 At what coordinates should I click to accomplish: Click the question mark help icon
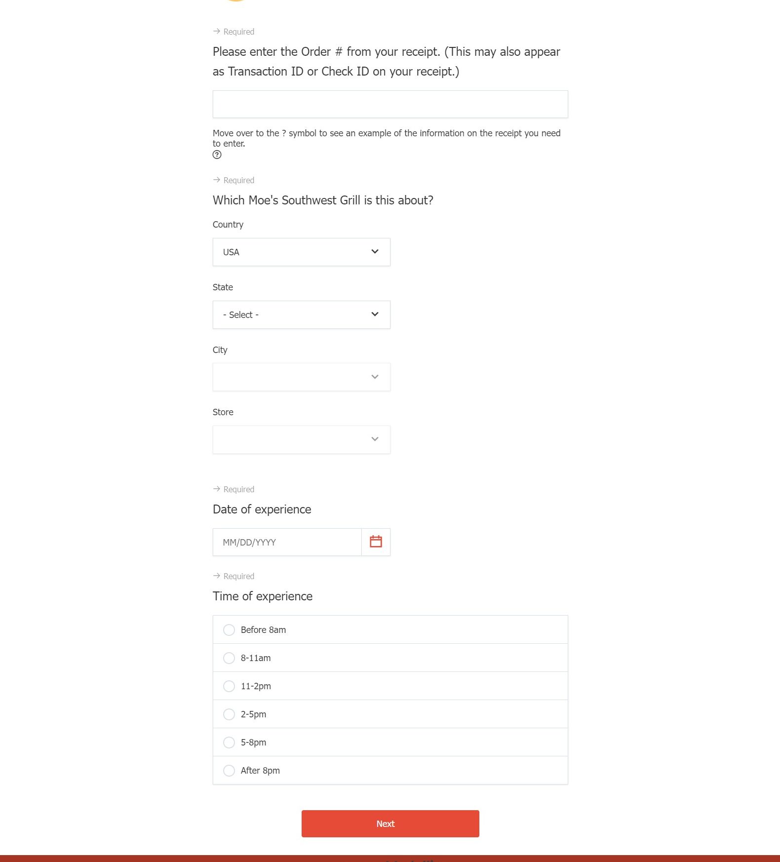point(217,155)
